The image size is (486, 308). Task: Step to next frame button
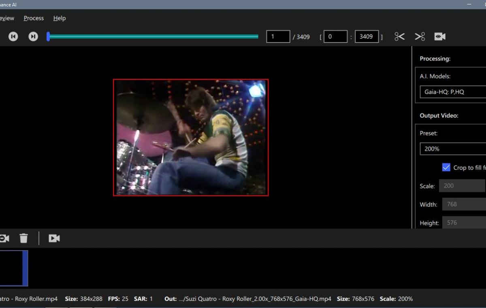click(x=33, y=36)
